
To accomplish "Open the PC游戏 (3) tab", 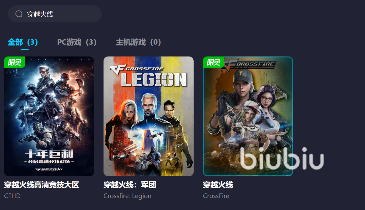I will (77, 42).
